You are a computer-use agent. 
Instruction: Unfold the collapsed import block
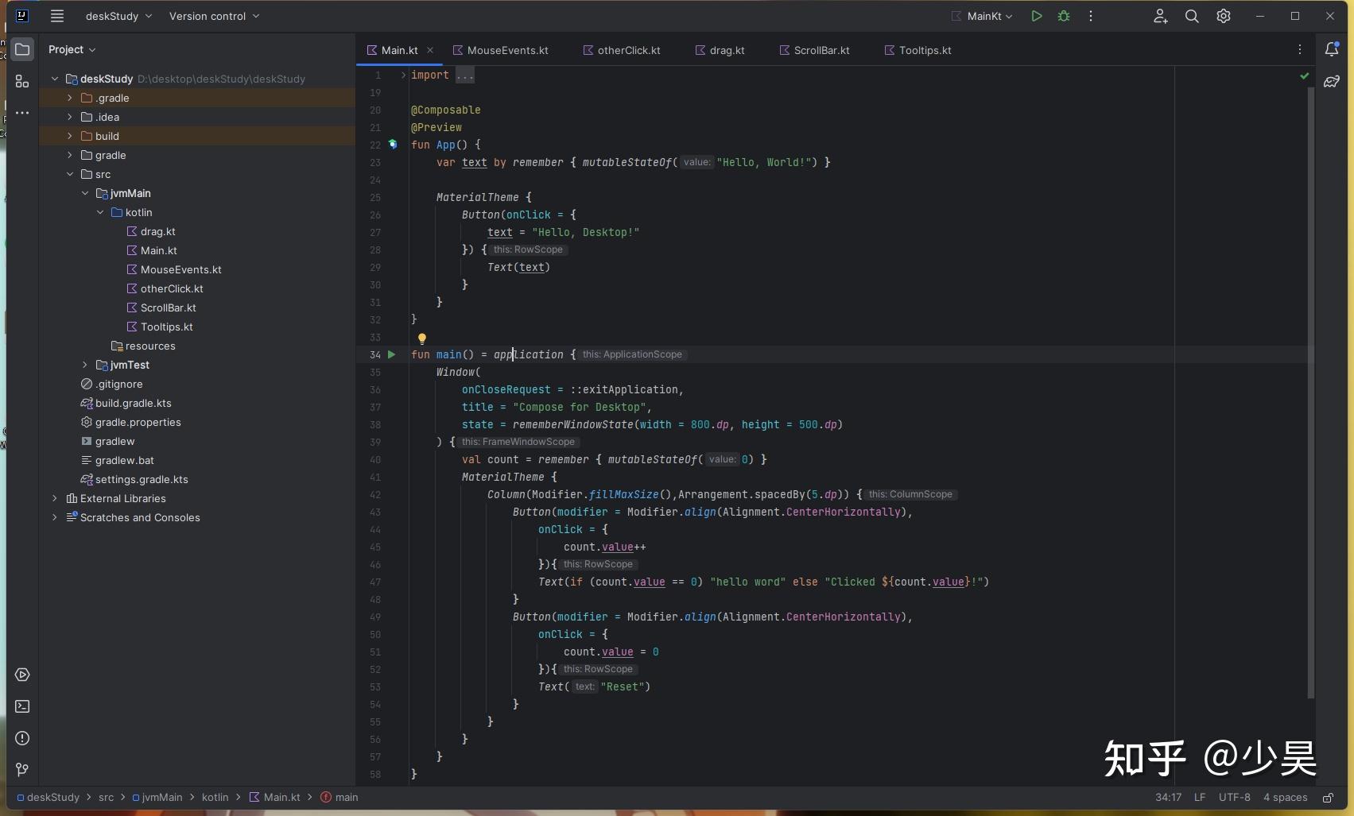465,75
